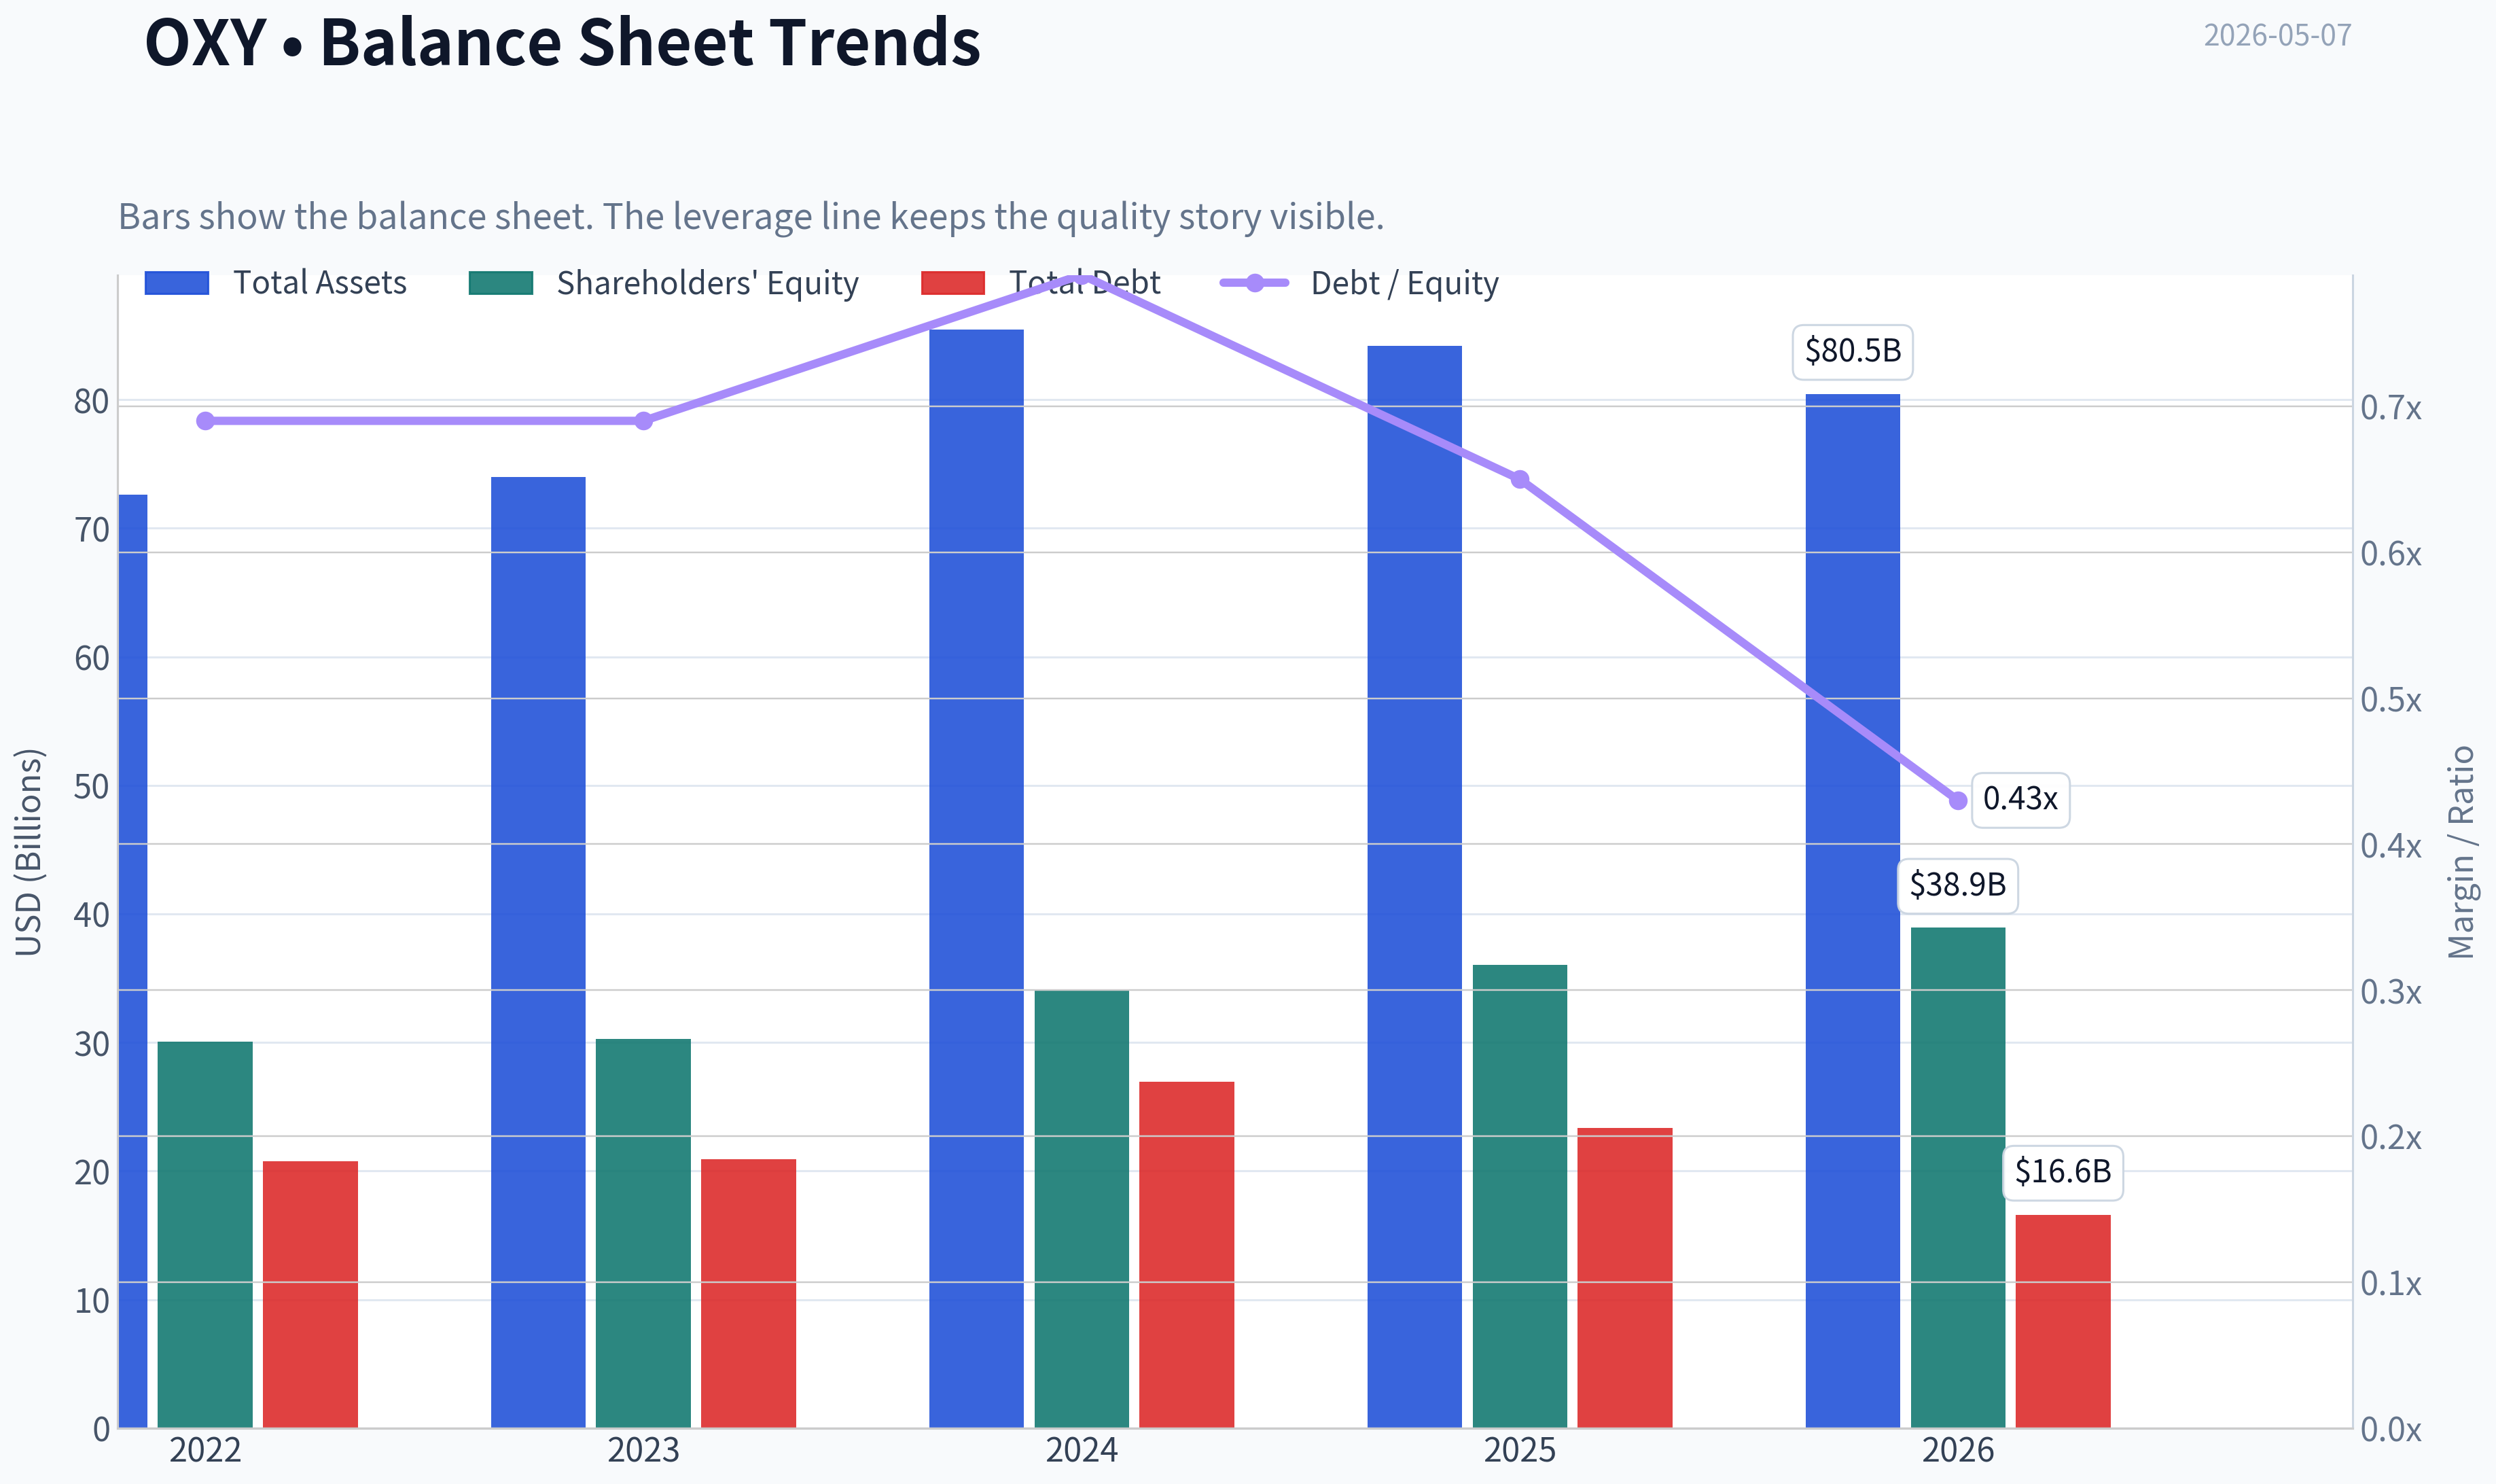
Task: Toggle the Debt / Equity legend entry
Action: pos(1359,283)
